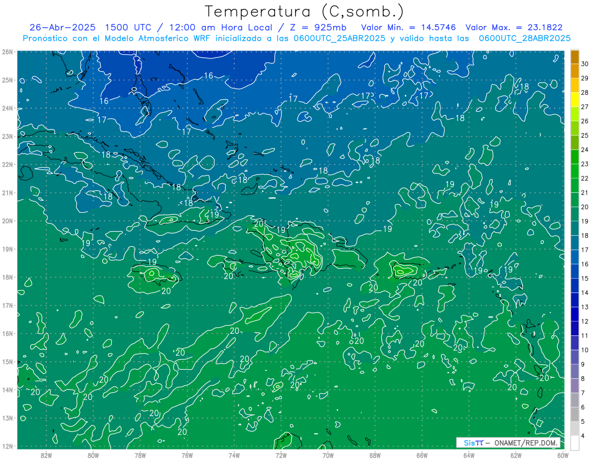Click the "80W" longitude axis label
Screen dimensions: 598x462
tap(93, 455)
